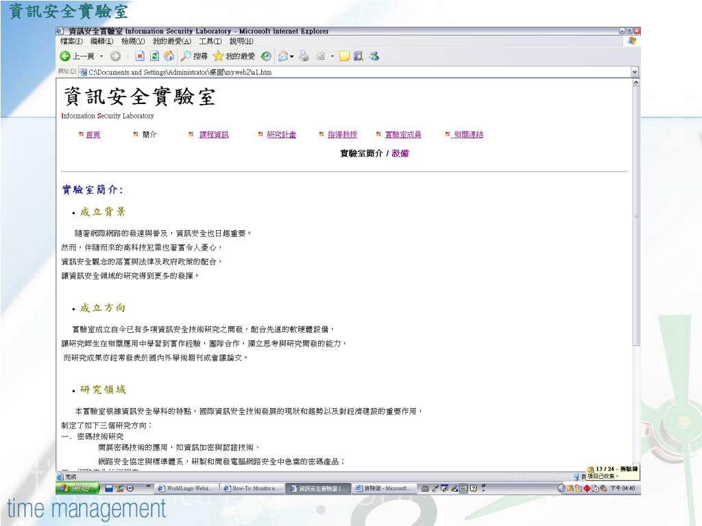
Task: Click the red diamond system tray icon
Action: coord(587,488)
